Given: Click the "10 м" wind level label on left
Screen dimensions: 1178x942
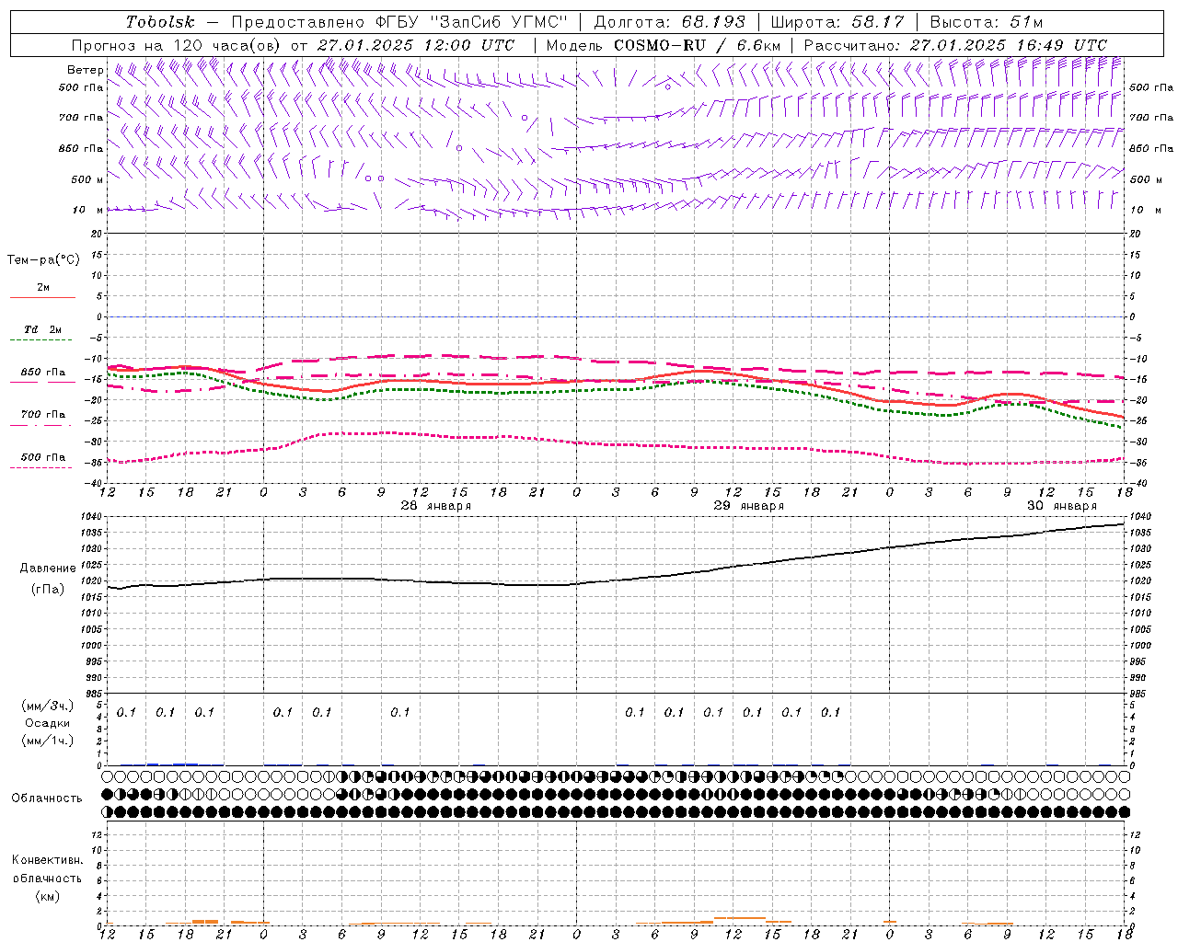Looking at the screenshot, I should coord(87,210).
